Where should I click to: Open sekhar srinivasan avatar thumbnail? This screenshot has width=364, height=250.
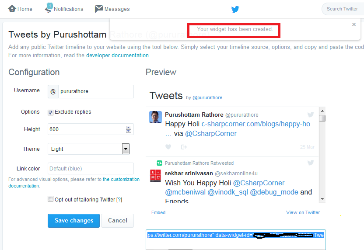click(155, 176)
